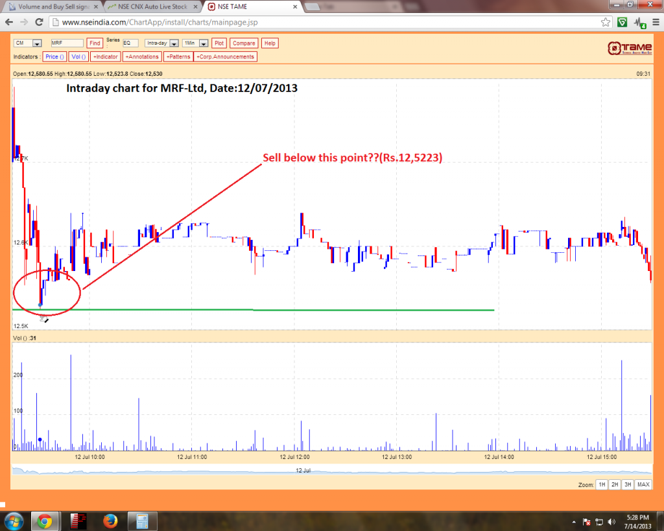Open Firefox from the taskbar
The image size is (664, 531).
(x=110, y=521)
